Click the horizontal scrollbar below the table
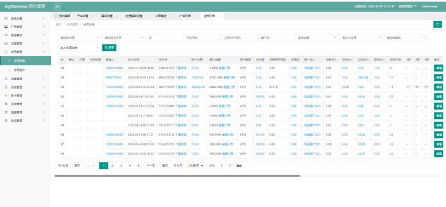Image resolution: width=446 pixels, height=207 pixels. [178, 176]
